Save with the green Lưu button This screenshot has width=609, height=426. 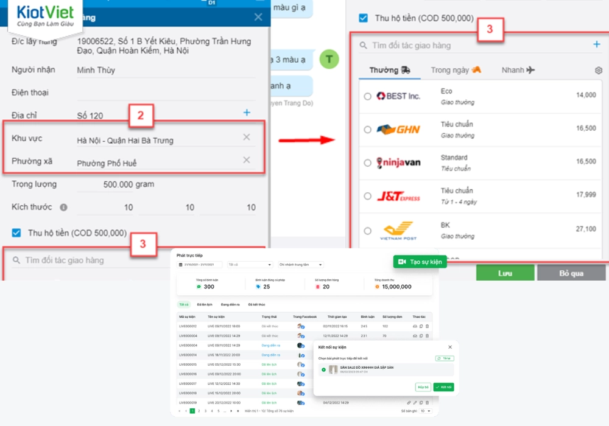click(x=505, y=273)
